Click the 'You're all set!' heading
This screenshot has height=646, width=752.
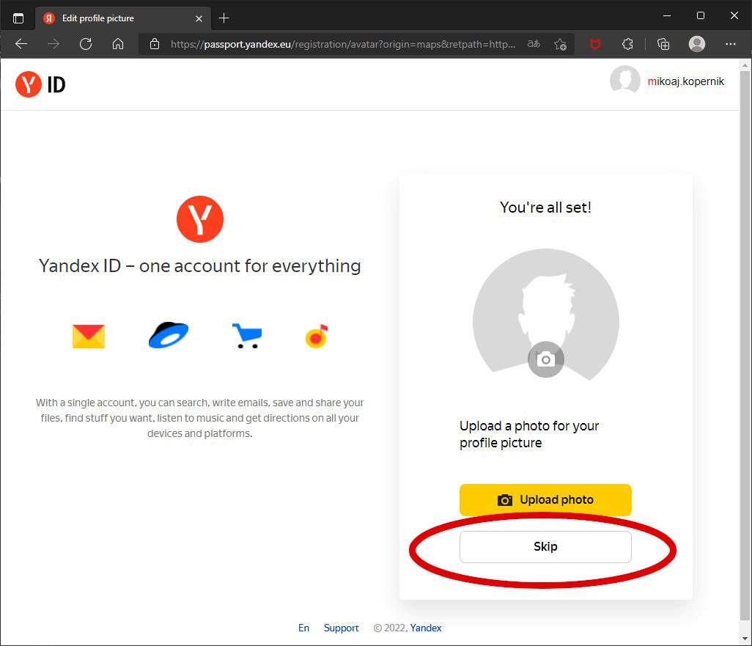click(545, 208)
